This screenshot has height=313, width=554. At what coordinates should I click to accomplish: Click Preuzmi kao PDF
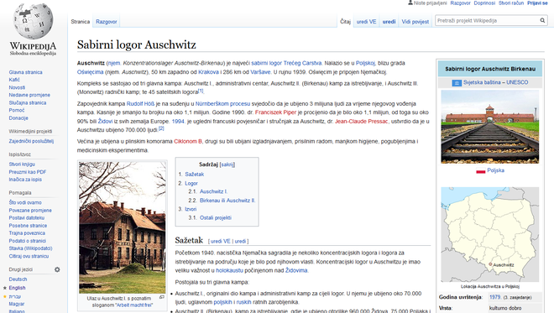pyautogui.click(x=28, y=172)
